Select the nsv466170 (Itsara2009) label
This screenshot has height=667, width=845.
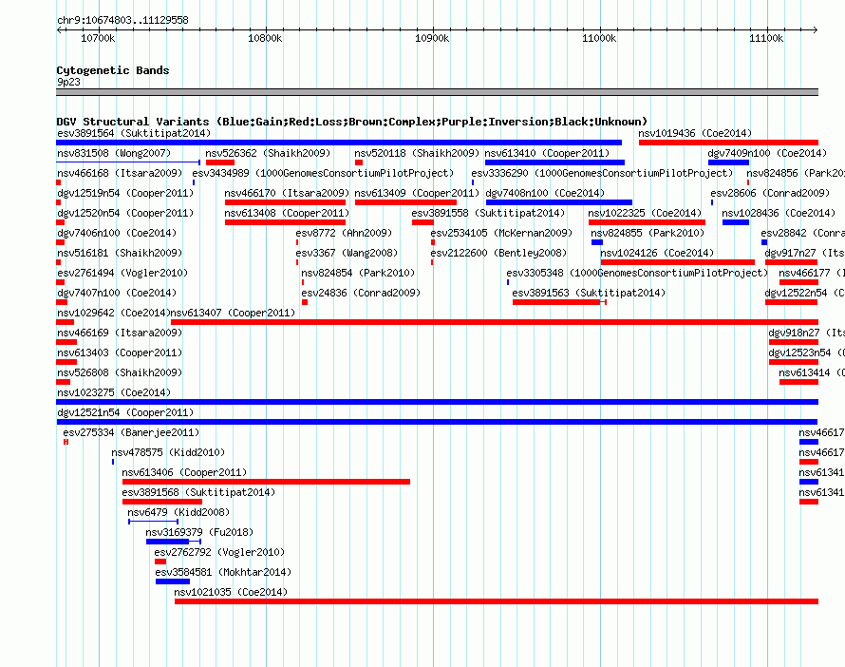click(287, 193)
